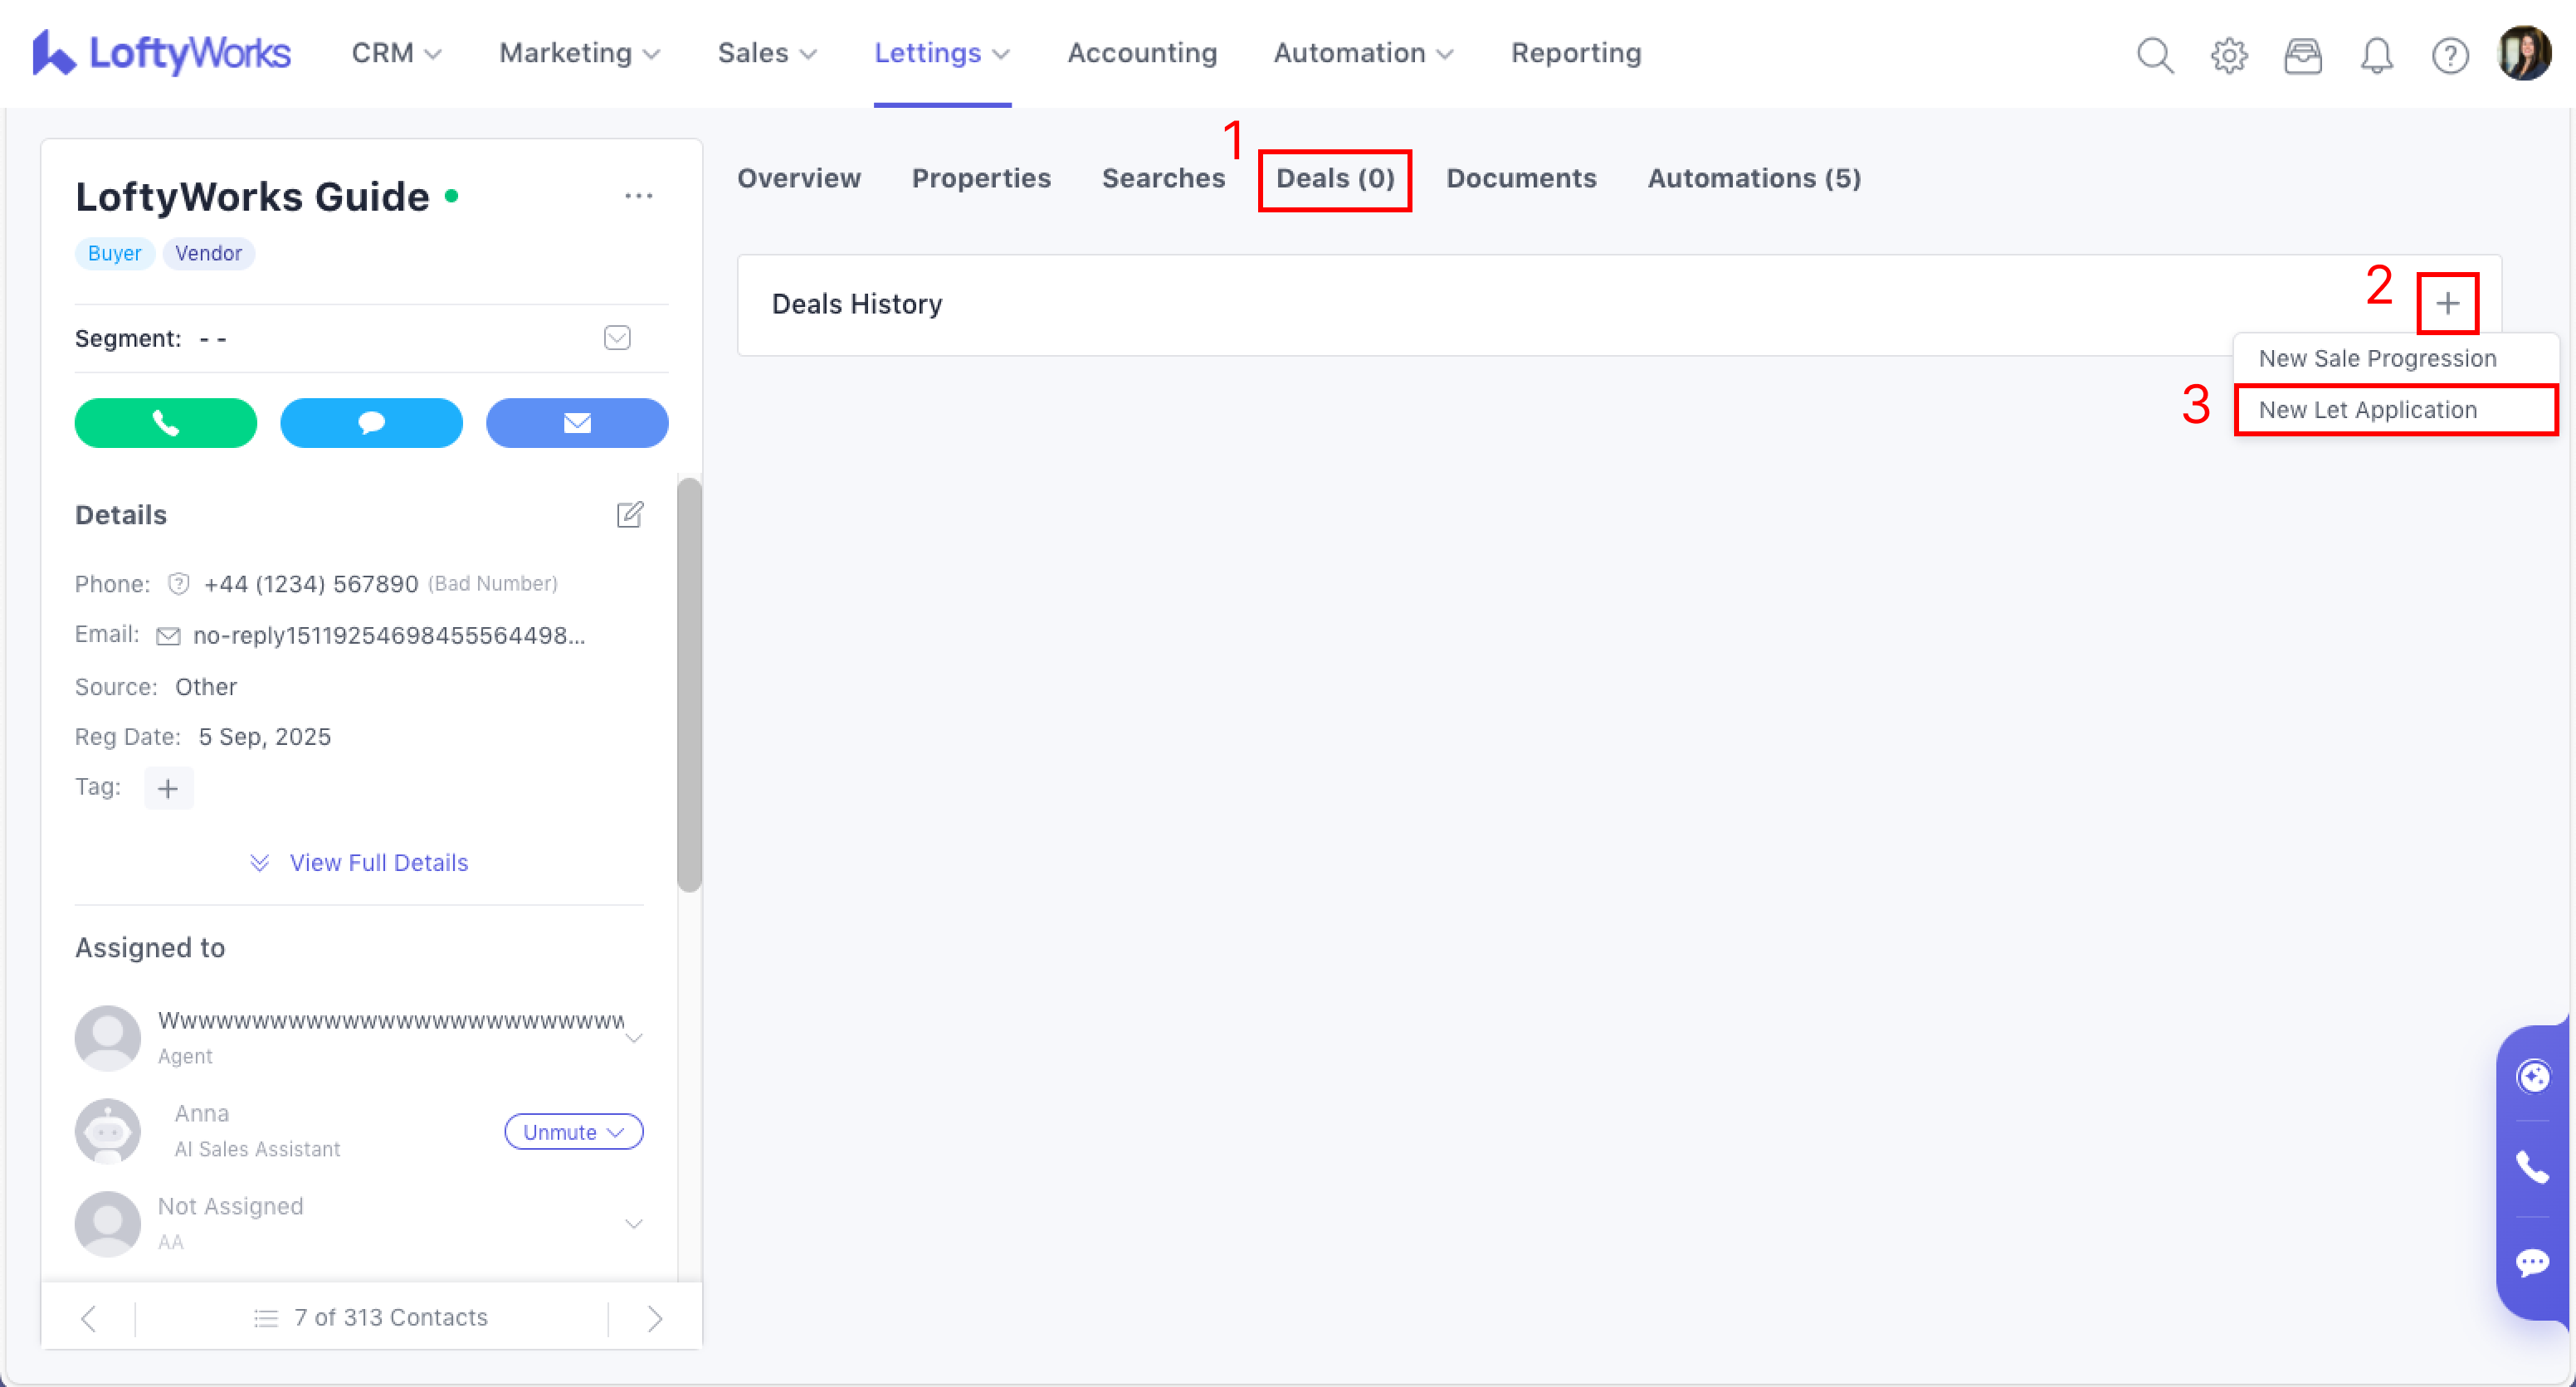This screenshot has width=2576, height=1387.
Task: Go to next contact arrow
Action: point(655,1318)
